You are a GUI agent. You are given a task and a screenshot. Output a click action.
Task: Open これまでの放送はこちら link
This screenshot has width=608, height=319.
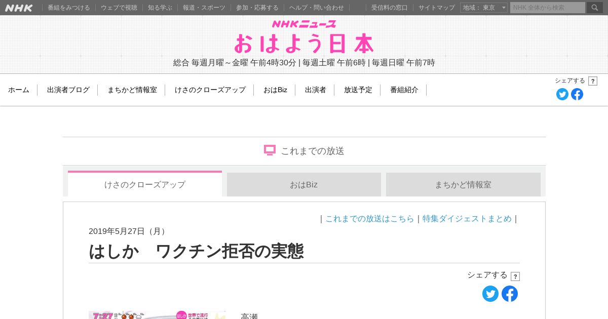370,219
